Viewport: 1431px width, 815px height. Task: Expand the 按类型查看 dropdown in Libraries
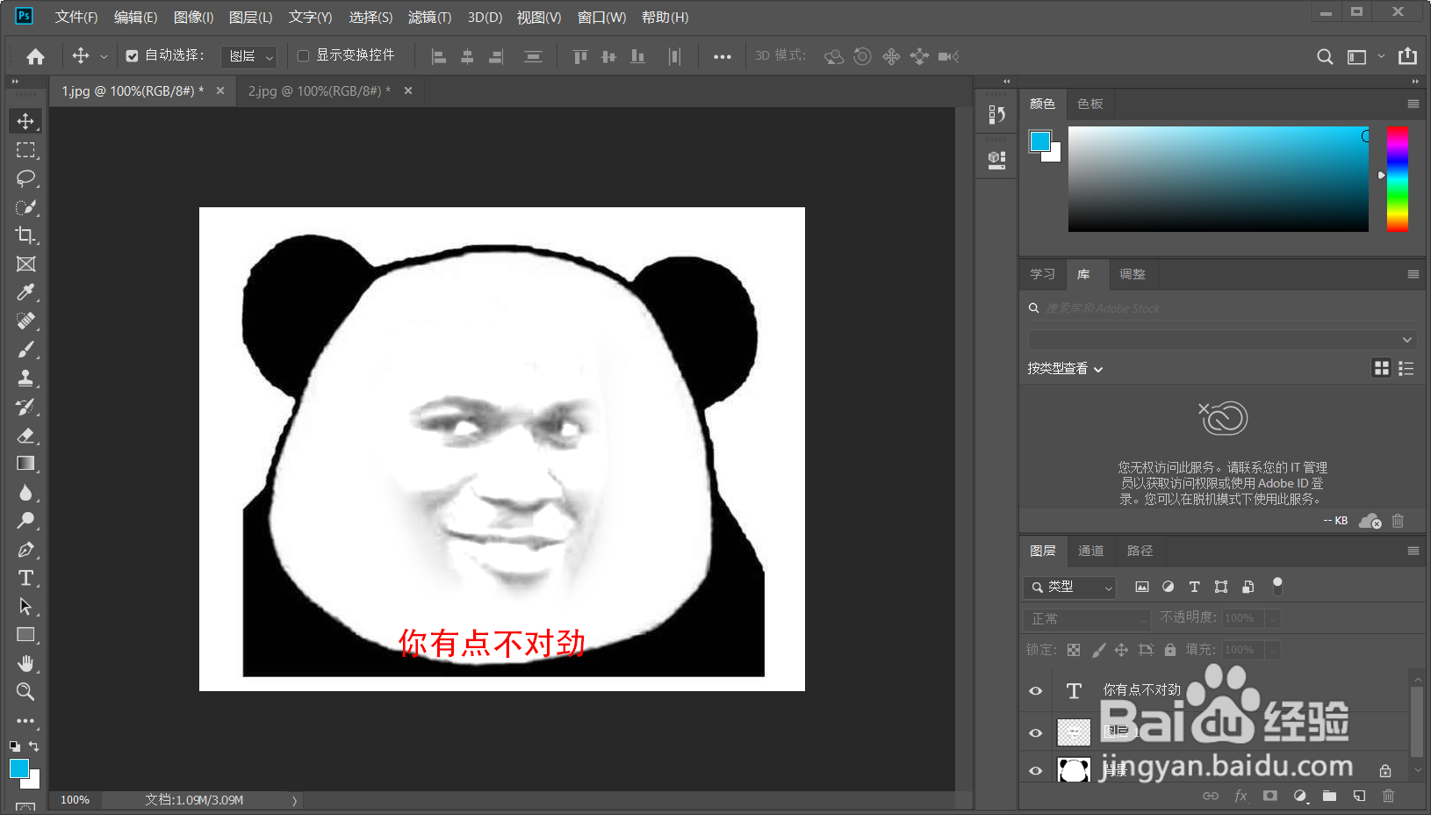coord(1065,369)
